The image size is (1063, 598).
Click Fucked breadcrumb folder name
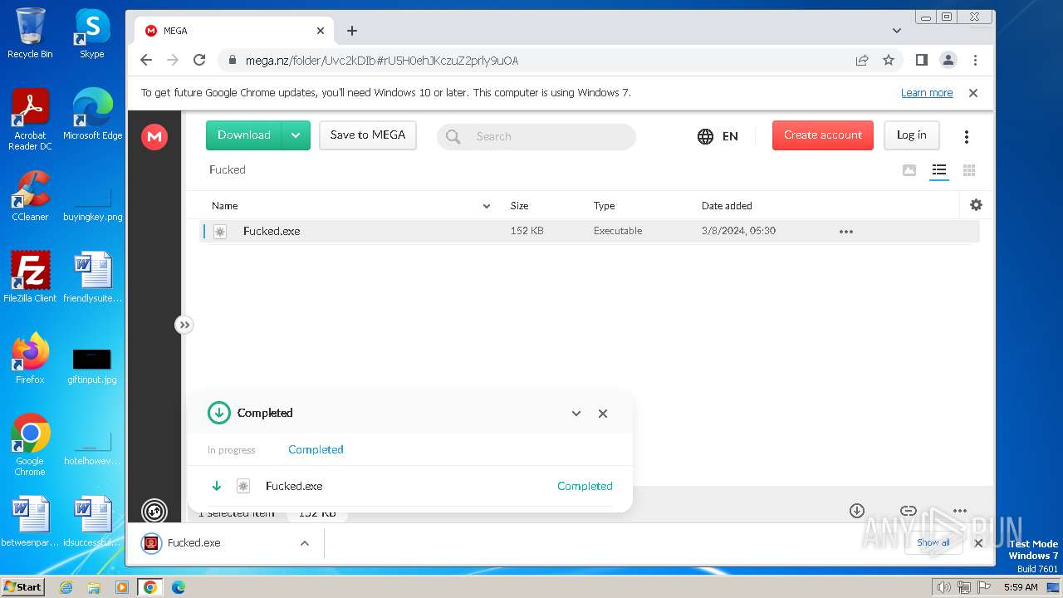point(228,169)
